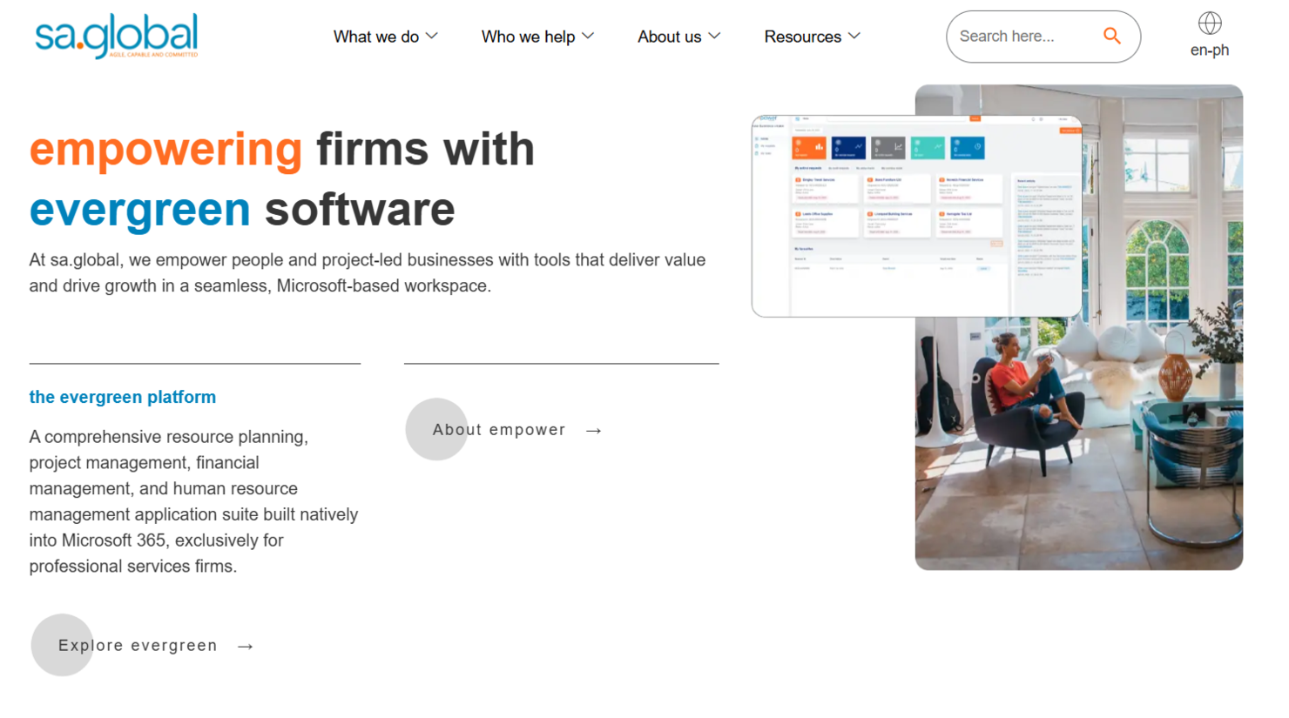
Task: Select the Who we help navigation menu item
Action: pos(529,37)
